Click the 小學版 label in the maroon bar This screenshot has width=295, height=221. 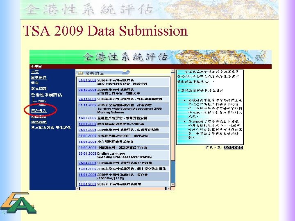point(36,66)
